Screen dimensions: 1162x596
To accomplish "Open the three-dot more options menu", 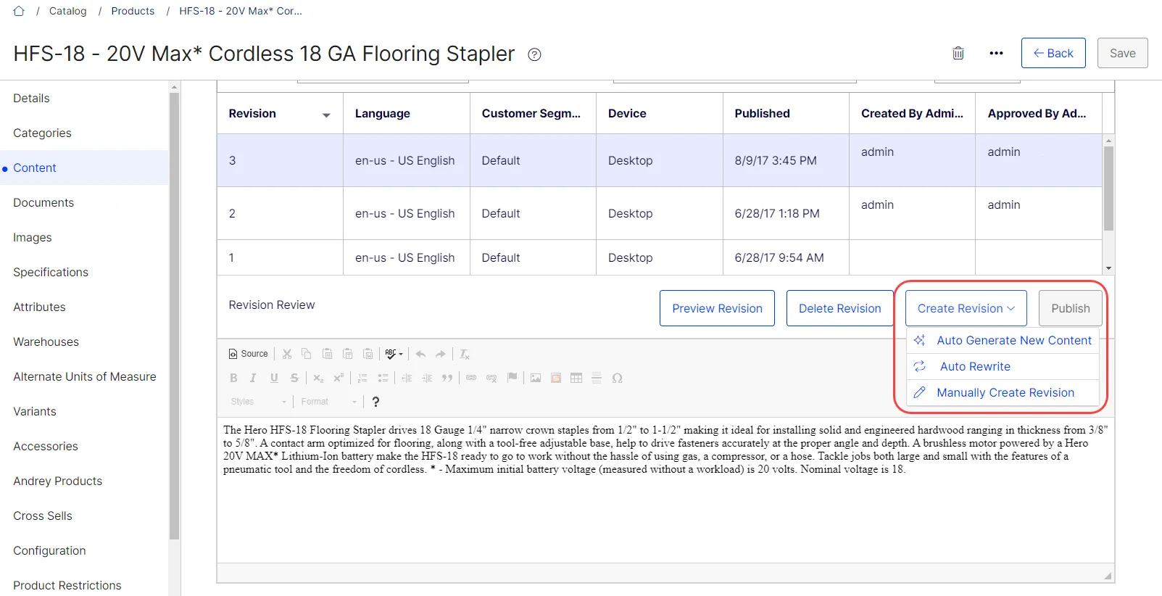I will click(x=996, y=53).
